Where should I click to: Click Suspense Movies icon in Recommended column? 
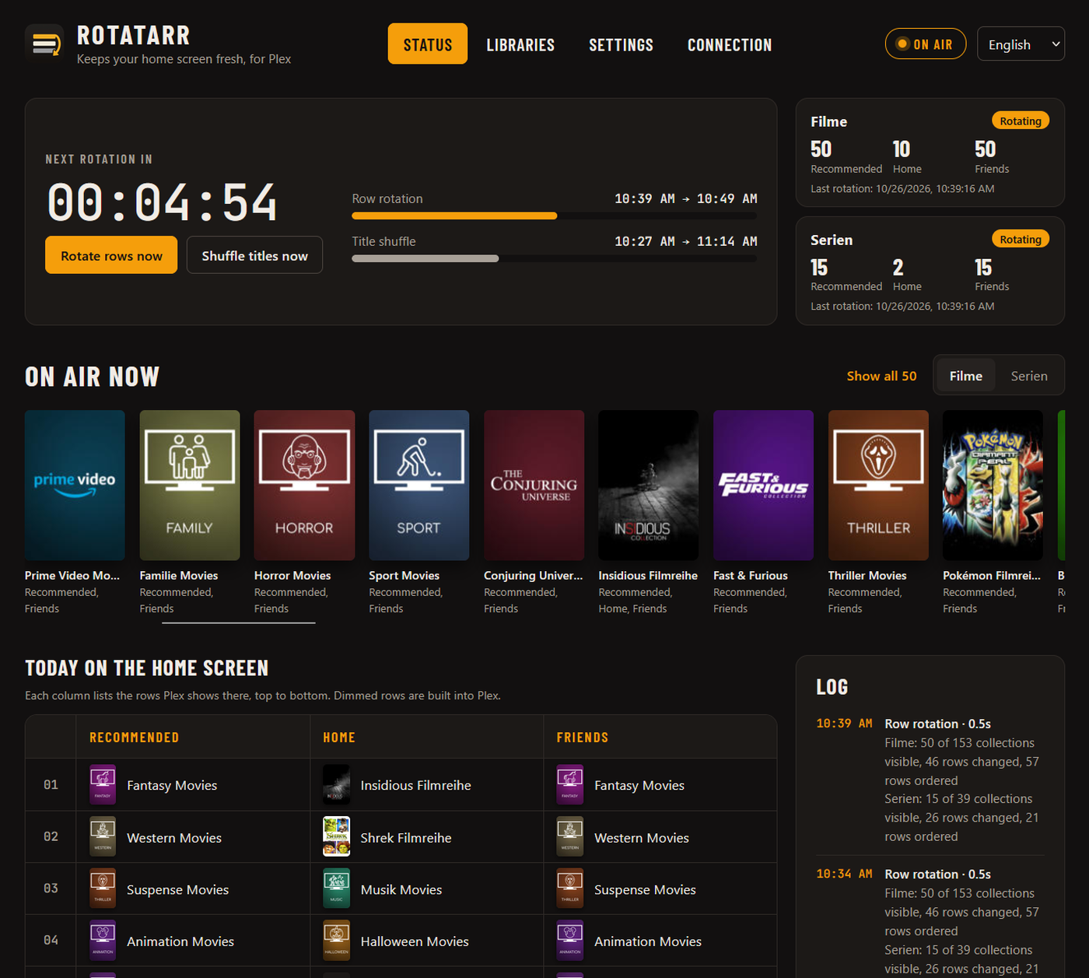pyautogui.click(x=103, y=889)
